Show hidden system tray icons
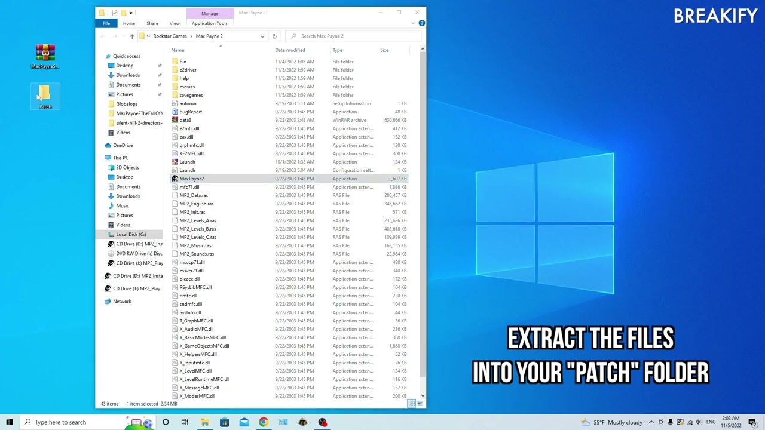 pos(651,422)
